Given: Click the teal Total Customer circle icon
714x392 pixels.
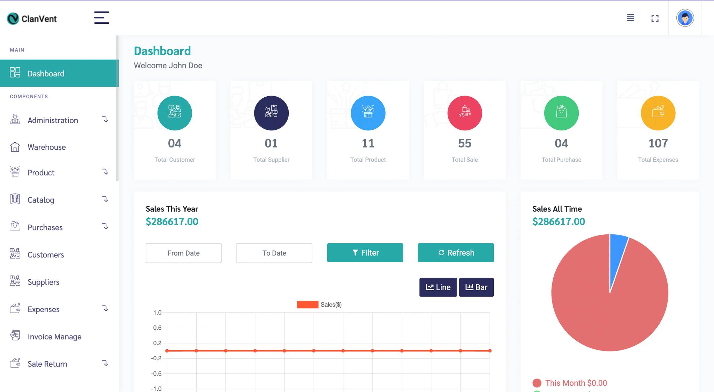Looking at the screenshot, I should tap(175, 113).
